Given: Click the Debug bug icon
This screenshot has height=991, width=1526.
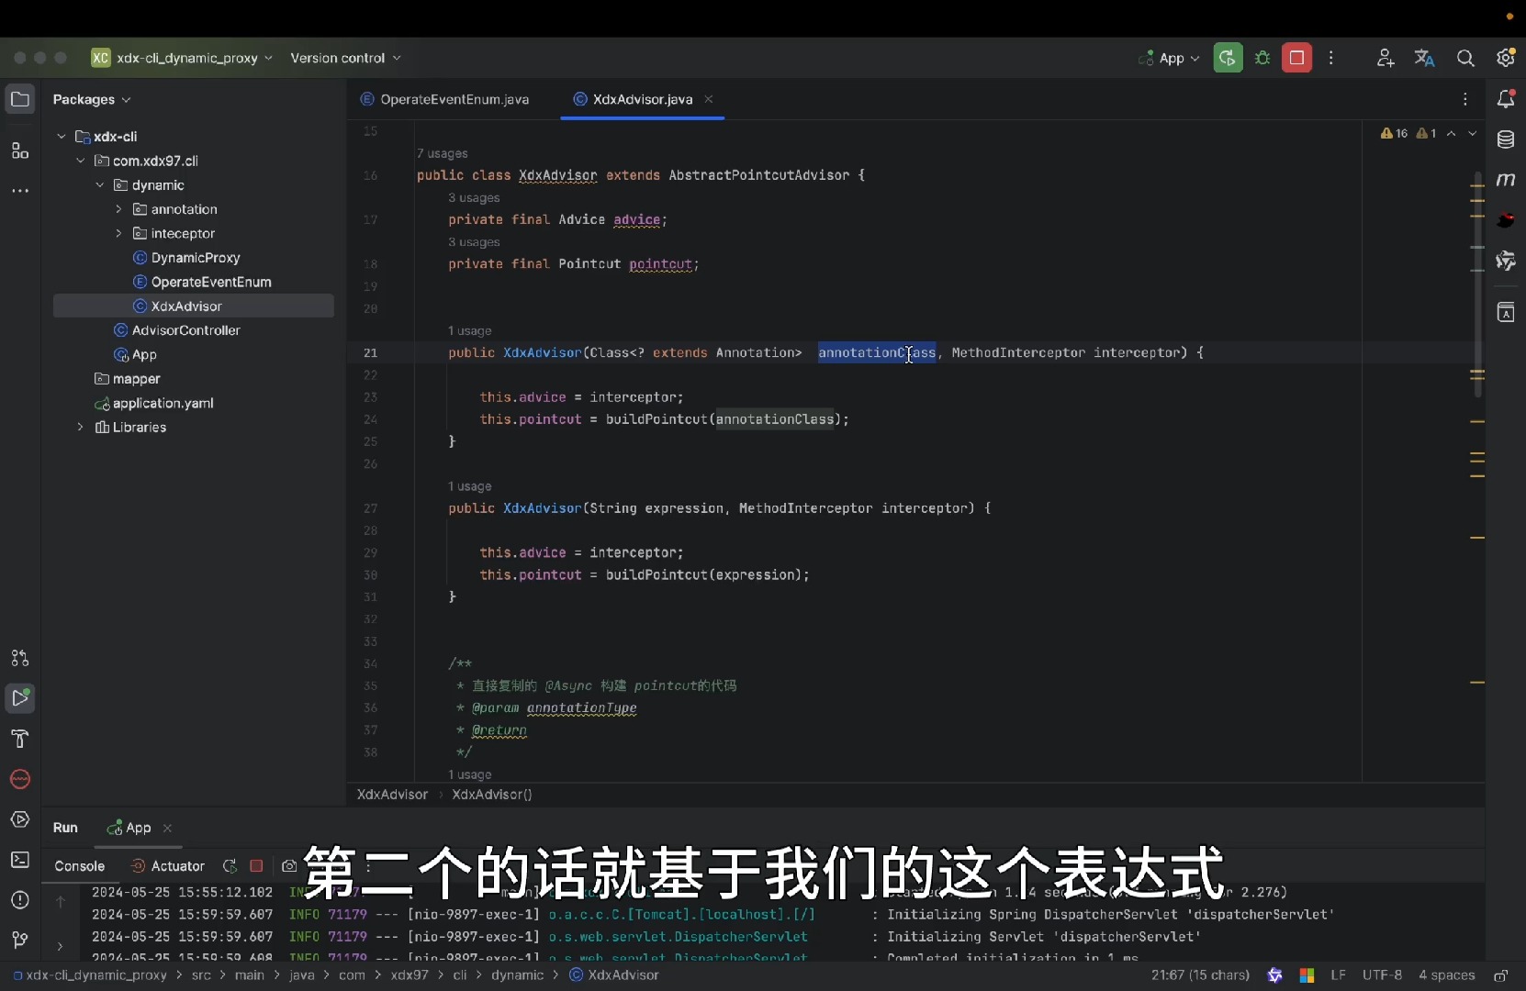Looking at the screenshot, I should point(1262,58).
